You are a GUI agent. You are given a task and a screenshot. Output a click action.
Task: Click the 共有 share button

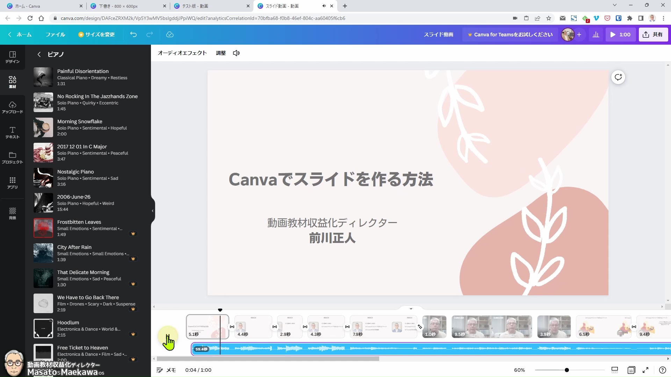(653, 35)
